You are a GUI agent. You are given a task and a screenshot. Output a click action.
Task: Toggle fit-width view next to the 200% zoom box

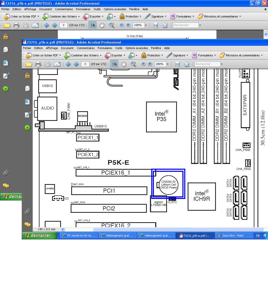coord(177,64)
